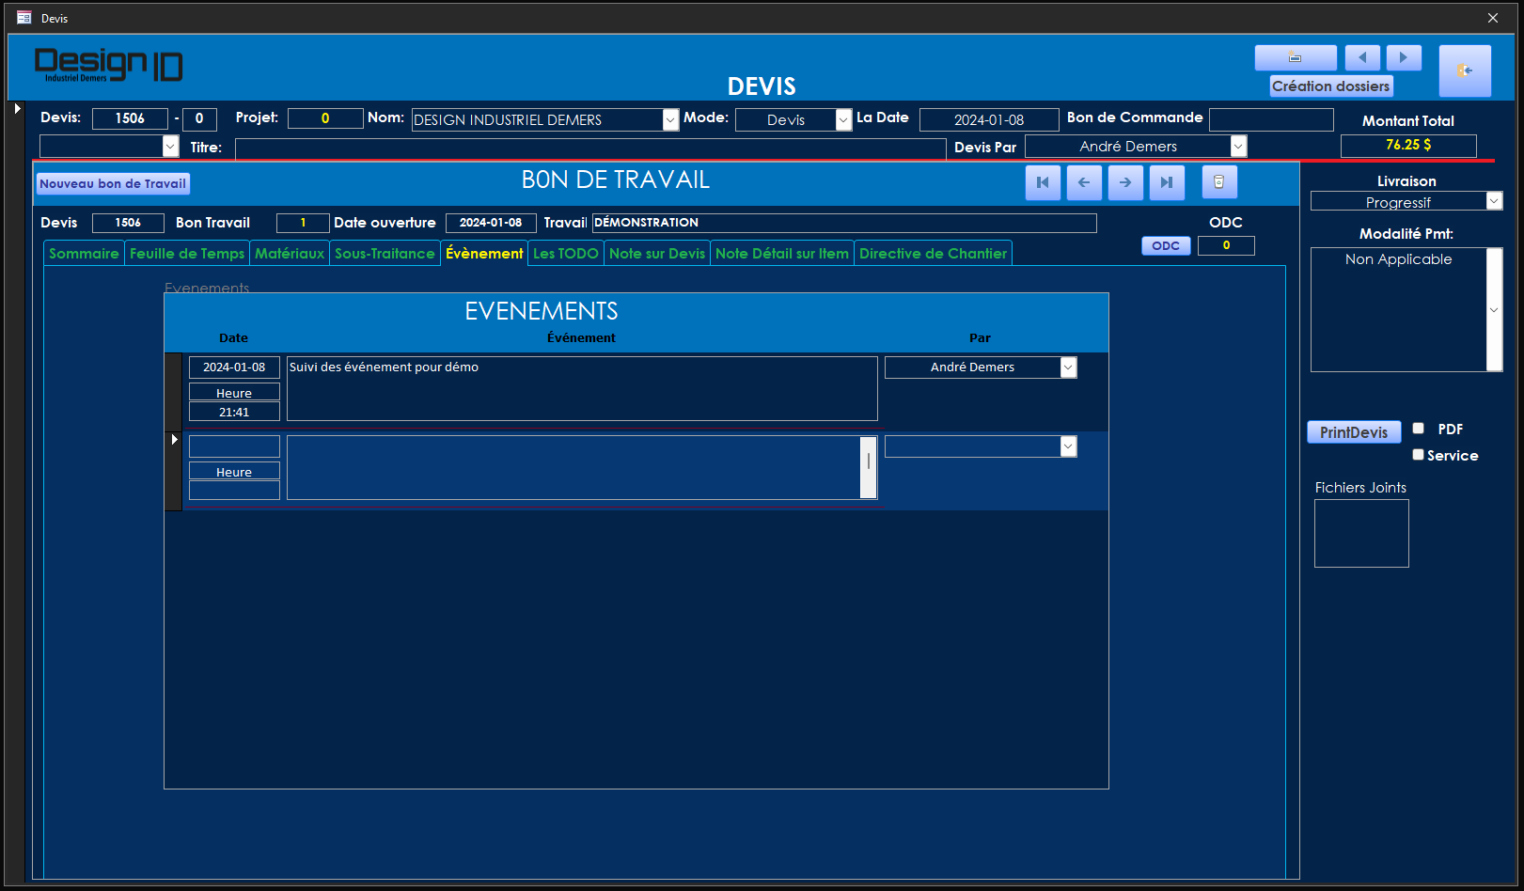
Task: Enable the PDF checkbox
Action: tap(1418, 429)
